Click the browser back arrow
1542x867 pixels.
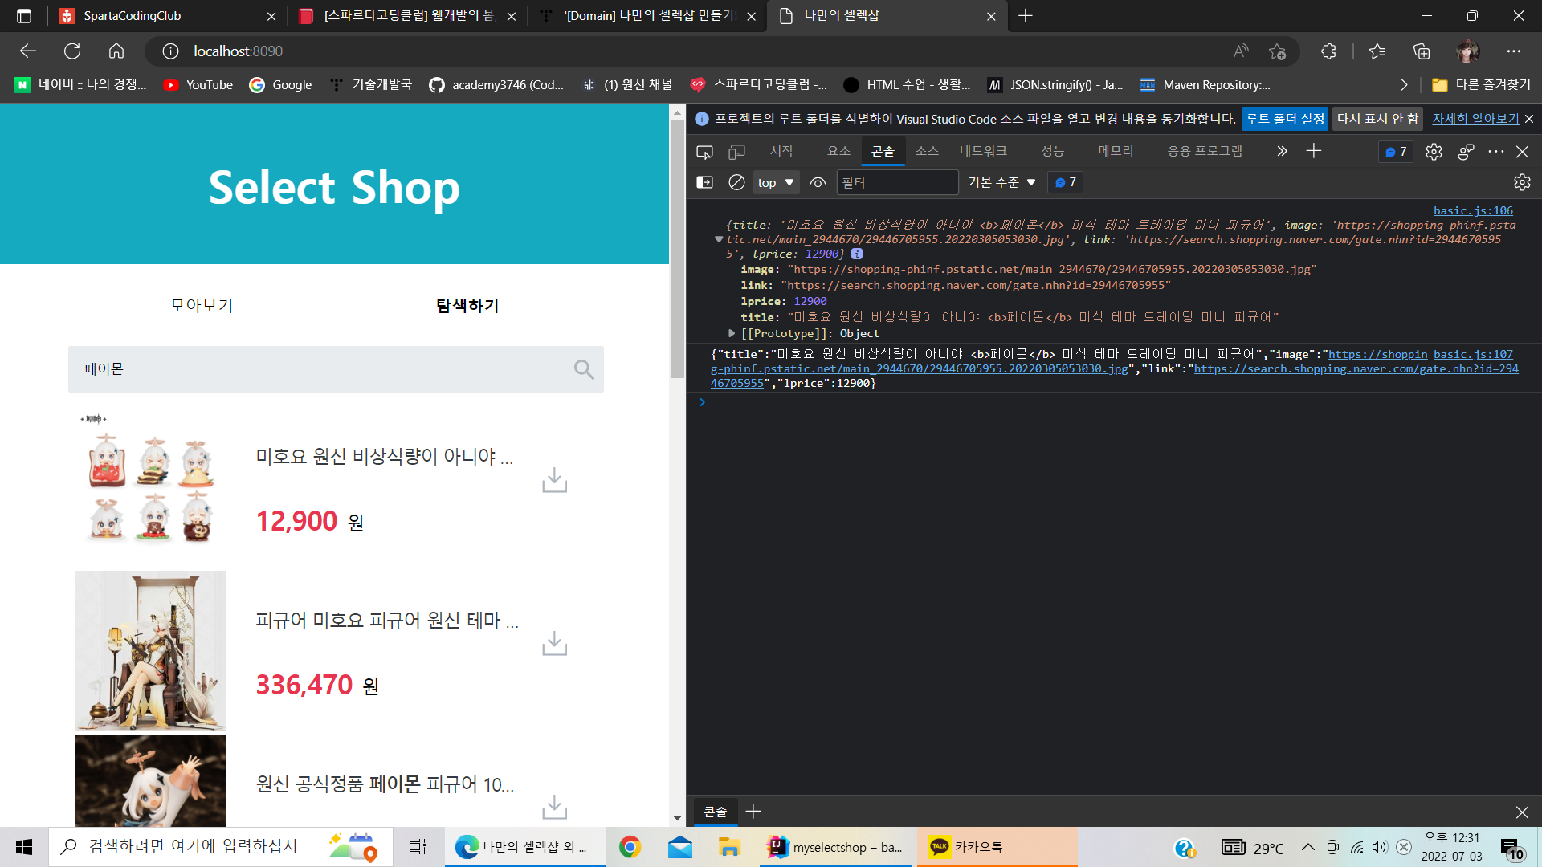(x=28, y=51)
